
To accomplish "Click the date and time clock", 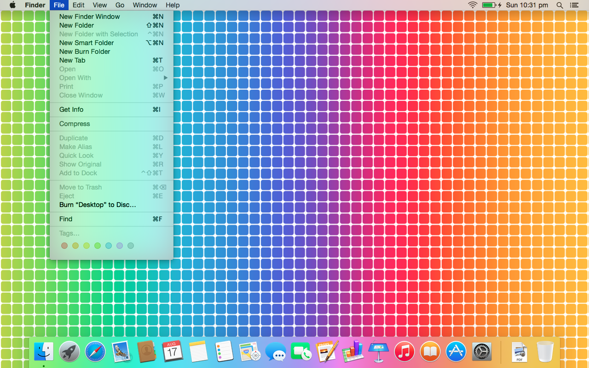I will coord(527,5).
